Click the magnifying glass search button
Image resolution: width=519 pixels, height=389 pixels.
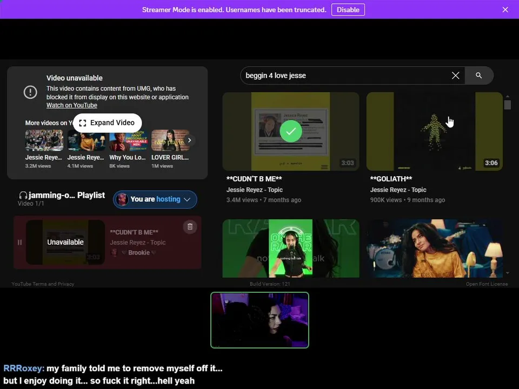pyautogui.click(x=478, y=76)
